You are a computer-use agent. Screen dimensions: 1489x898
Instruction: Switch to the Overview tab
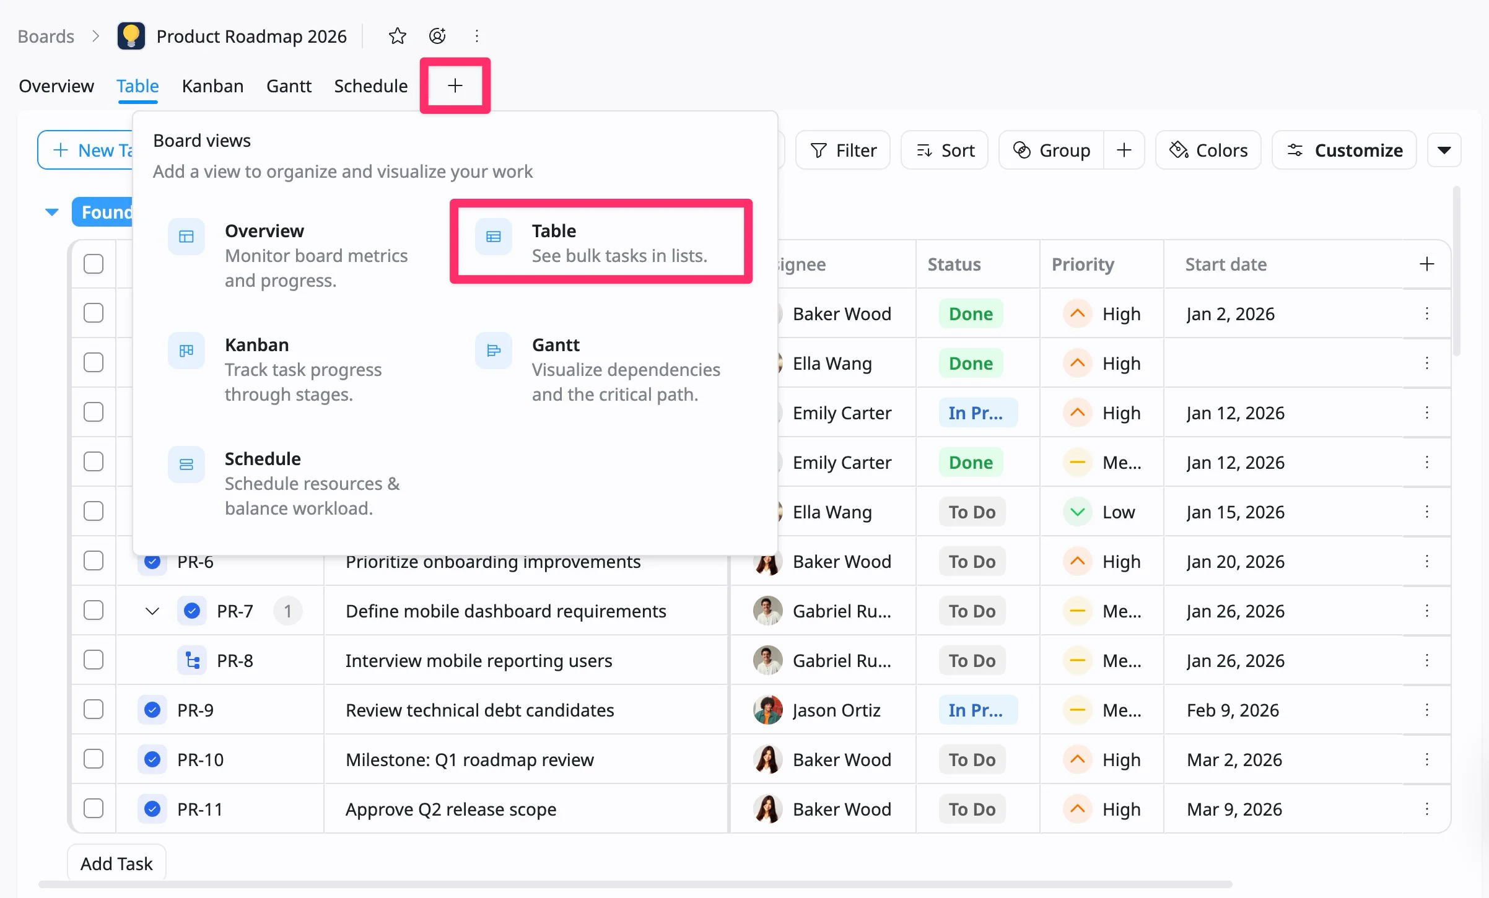click(x=56, y=85)
